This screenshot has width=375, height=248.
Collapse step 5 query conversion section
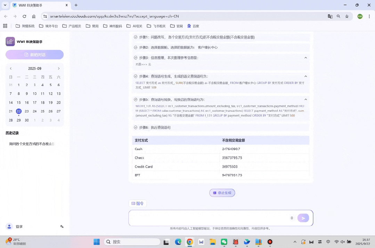305,100
